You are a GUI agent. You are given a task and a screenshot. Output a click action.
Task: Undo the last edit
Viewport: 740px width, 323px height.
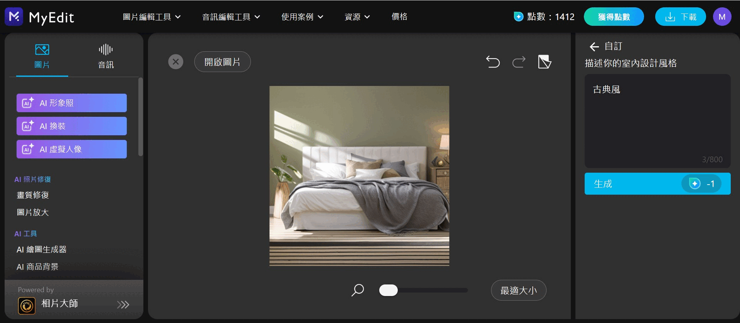(x=493, y=62)
